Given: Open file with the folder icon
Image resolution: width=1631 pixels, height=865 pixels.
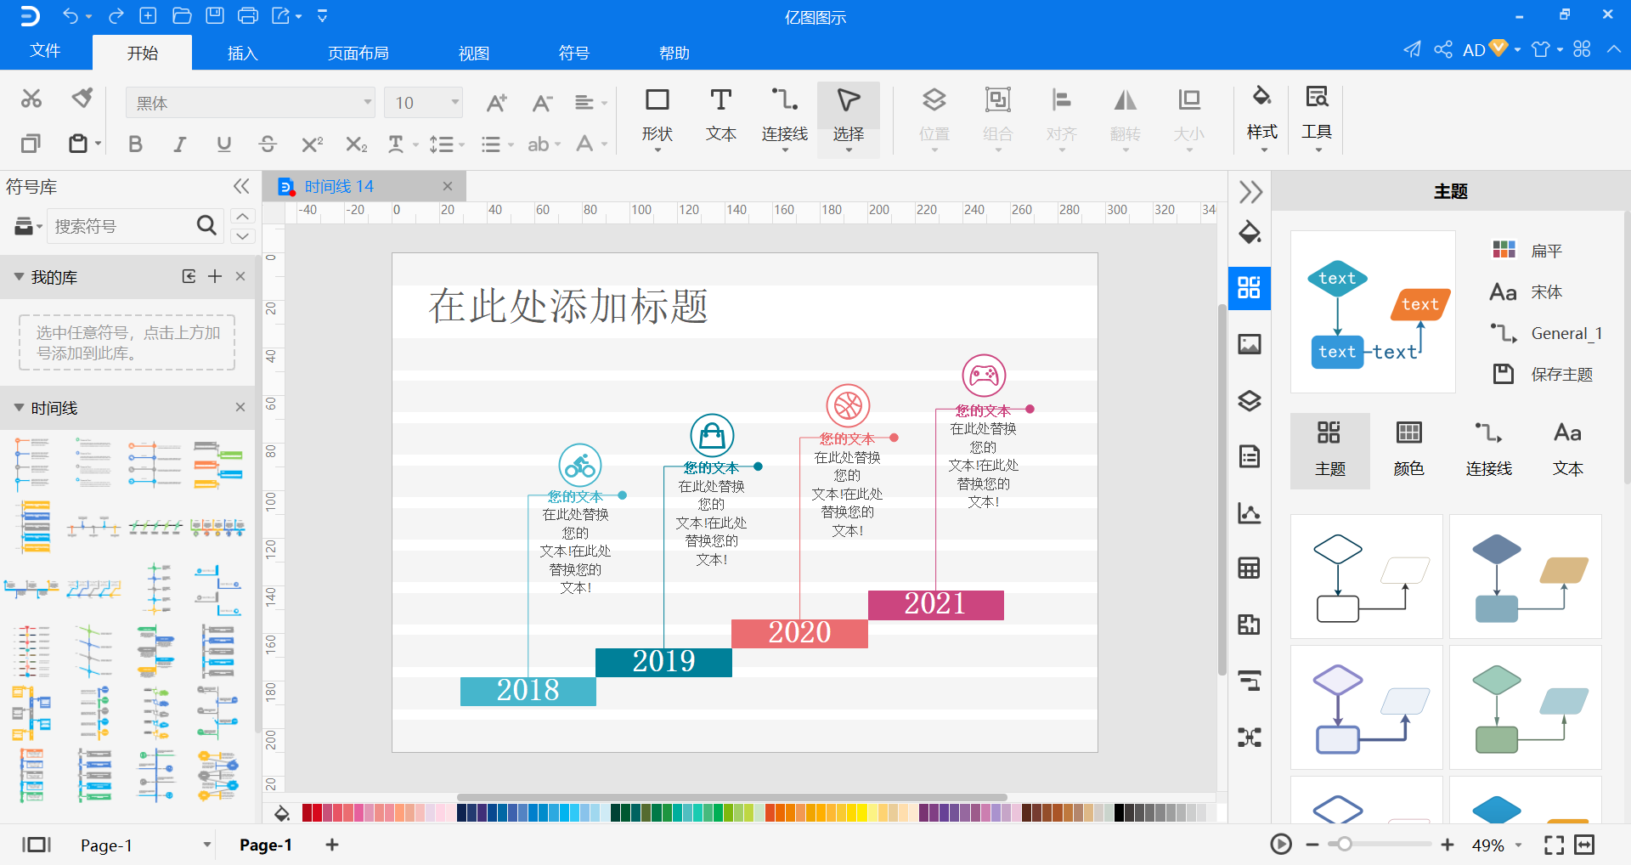Looking at the screenshot, I should (x=182, y=15).
